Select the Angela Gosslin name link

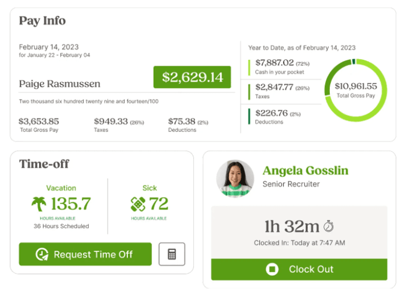[305, 171]
